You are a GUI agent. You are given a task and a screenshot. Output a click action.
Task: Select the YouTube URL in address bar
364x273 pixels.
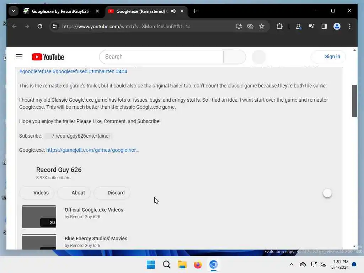click(x=126, y=26)
